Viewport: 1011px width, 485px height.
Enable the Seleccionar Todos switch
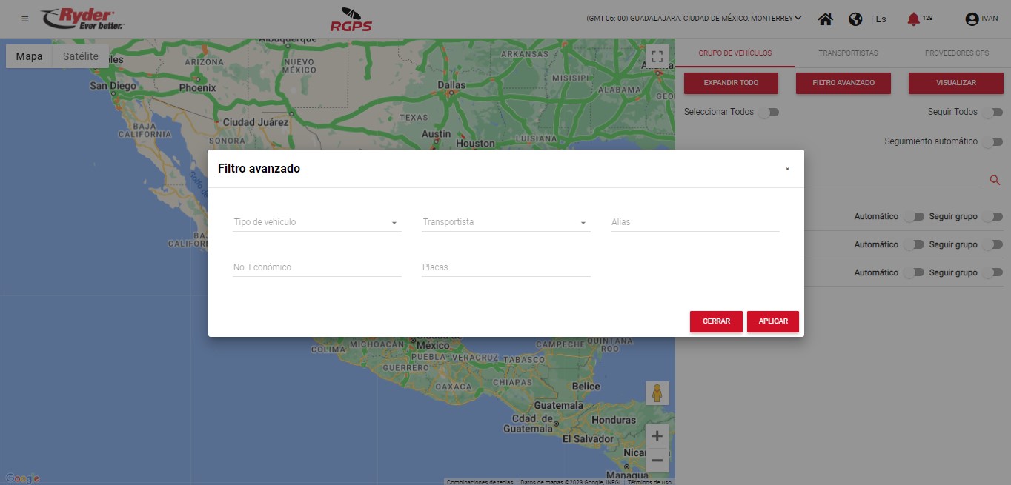pos(769,113)
